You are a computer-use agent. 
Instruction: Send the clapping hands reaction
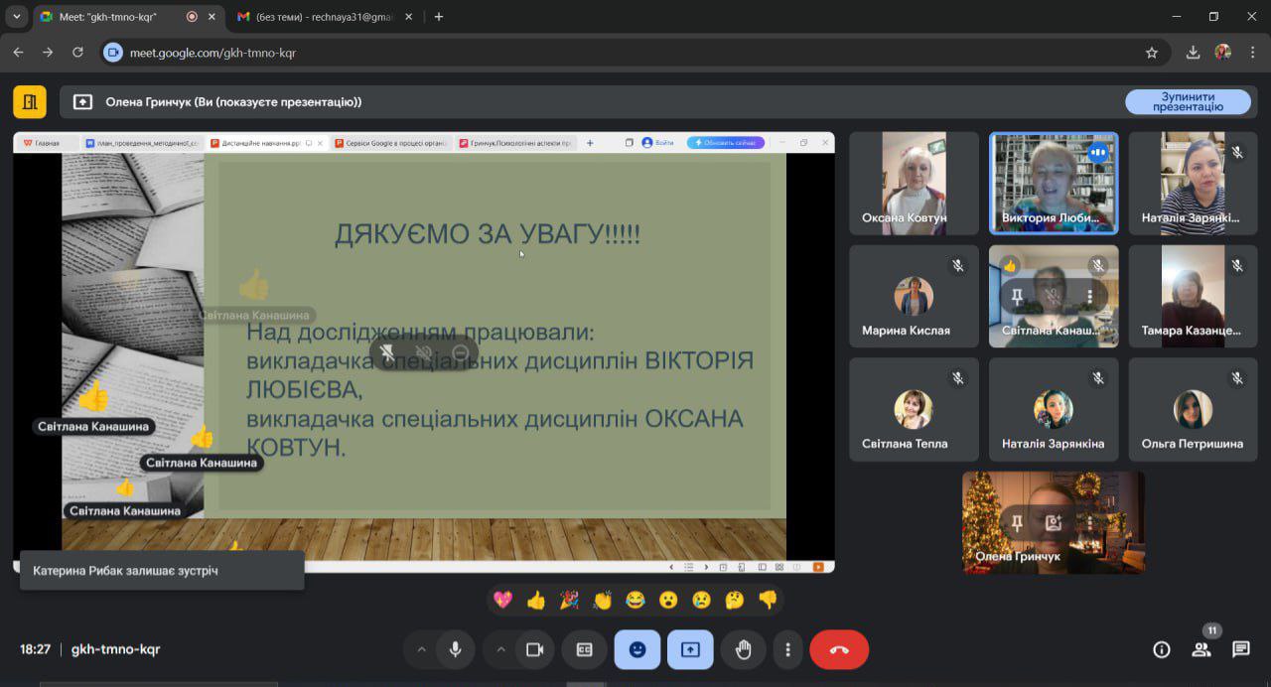click(x=602, y=600)
